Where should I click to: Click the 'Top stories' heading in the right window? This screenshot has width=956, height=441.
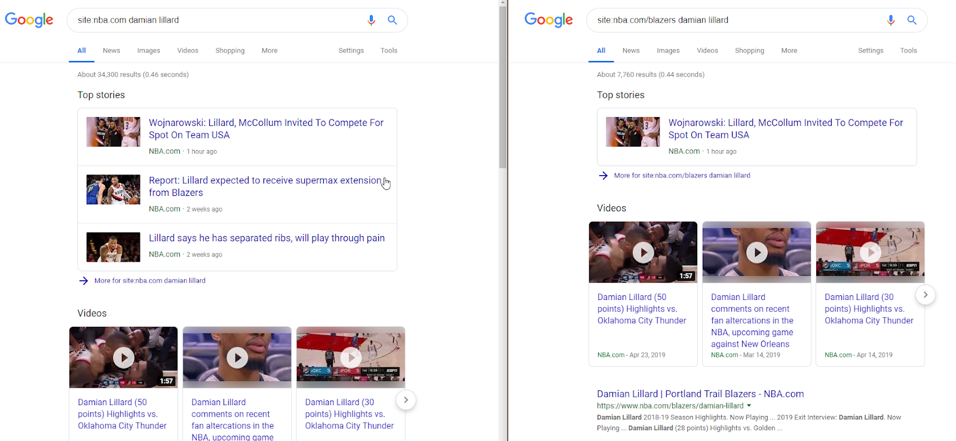[621, 95]
